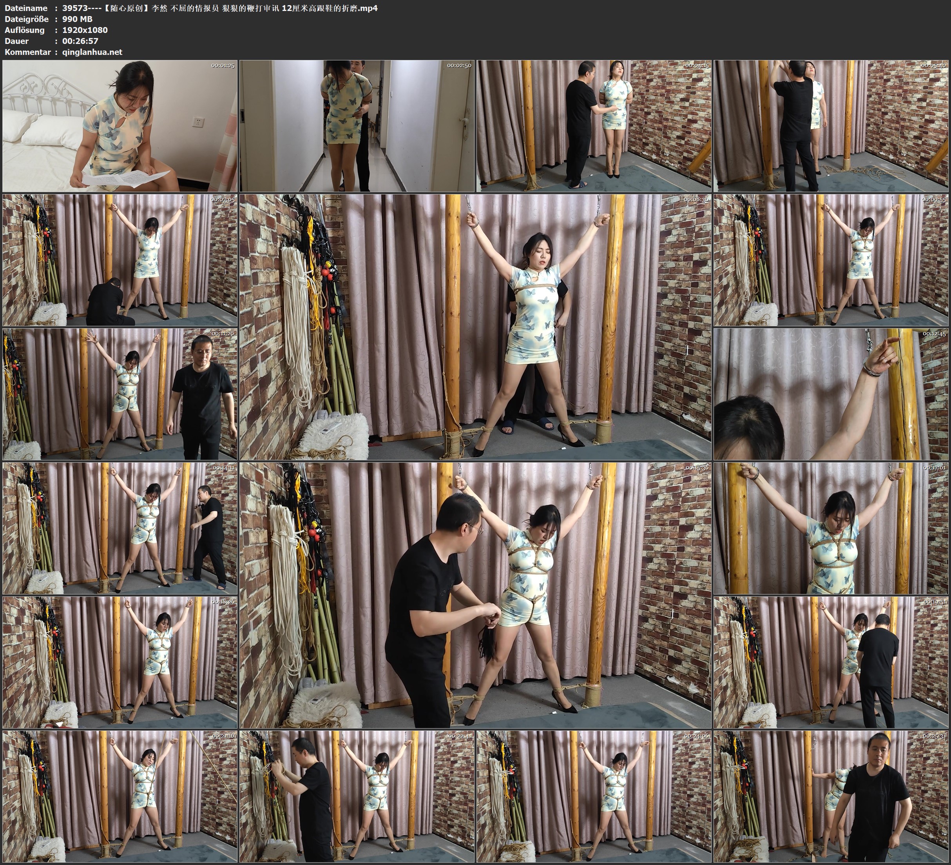Select thumbnail with timestamp 00:19:51

(x=831, y=662)
